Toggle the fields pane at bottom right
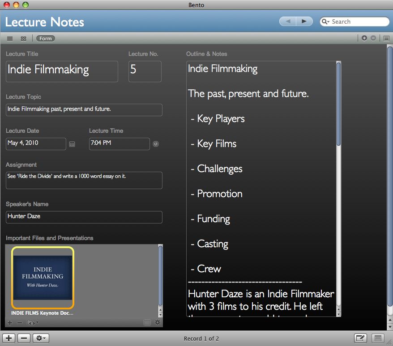 [x=377, y=338]
